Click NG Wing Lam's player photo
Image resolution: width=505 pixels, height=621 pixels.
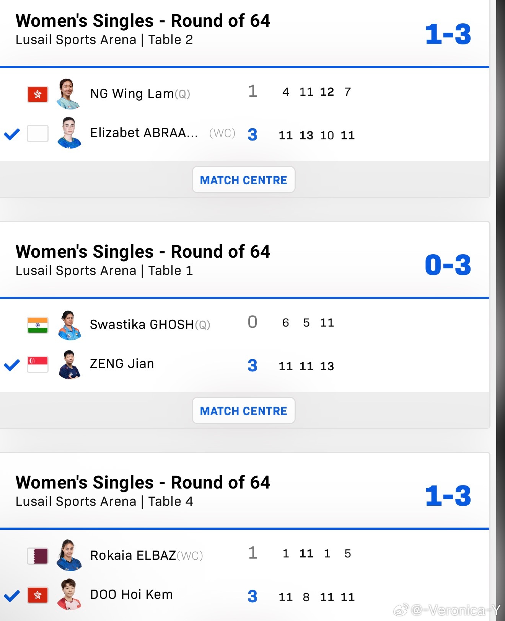click(x=68, y=94)
